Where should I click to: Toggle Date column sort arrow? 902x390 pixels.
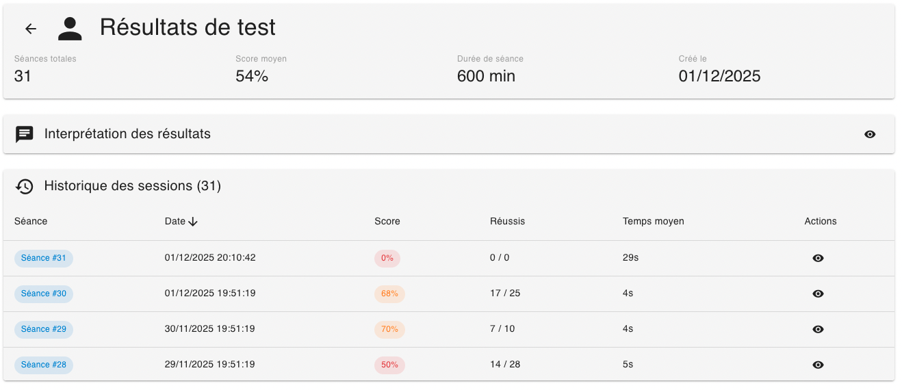pos(193,221)
